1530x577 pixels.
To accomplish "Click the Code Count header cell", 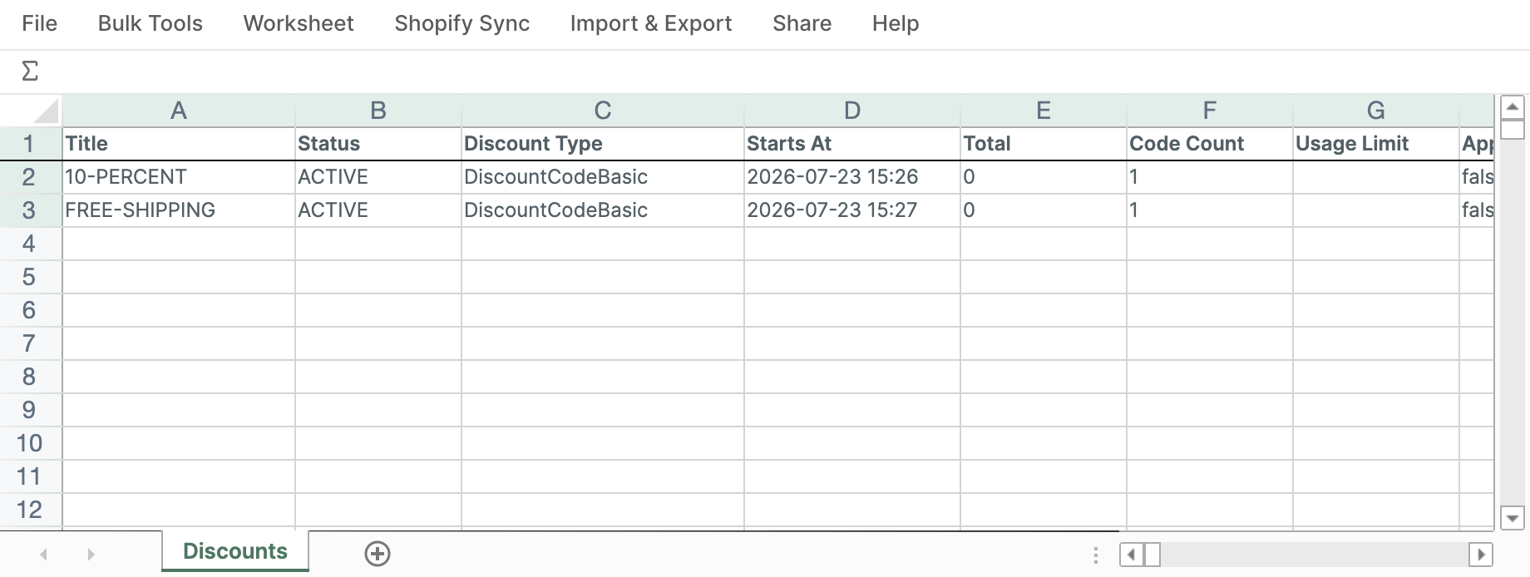I will click(x=1210, y=144).
